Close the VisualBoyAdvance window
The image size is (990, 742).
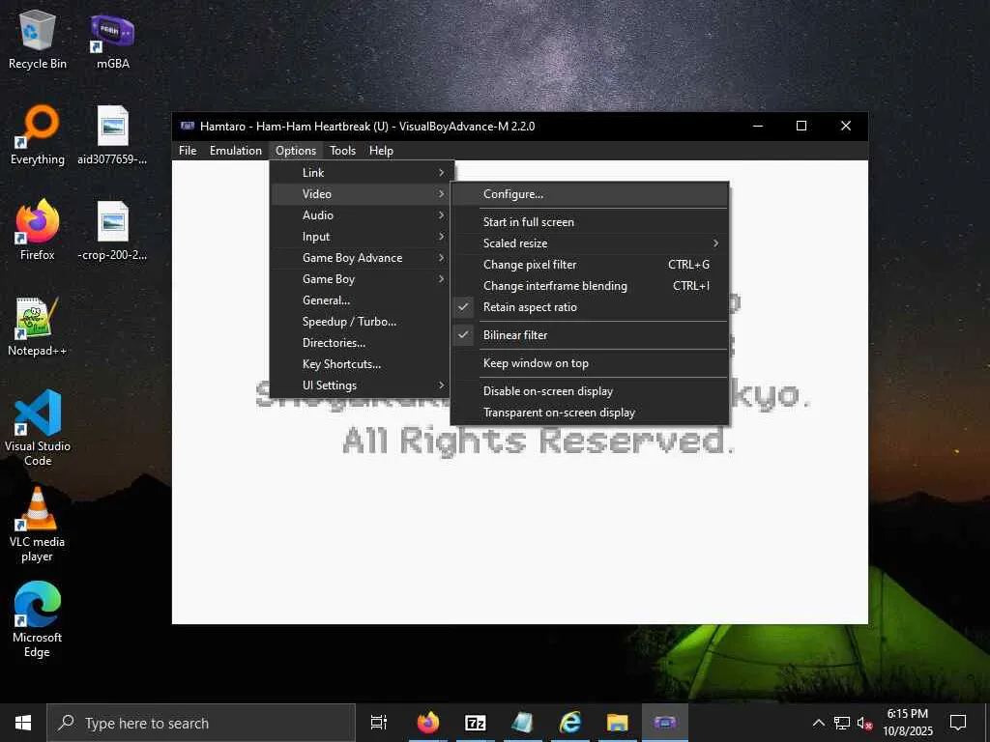click(x=846, y=127)
